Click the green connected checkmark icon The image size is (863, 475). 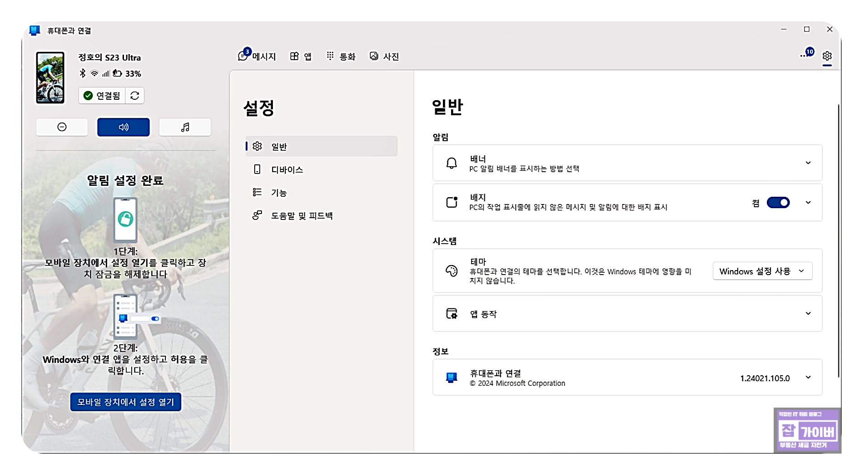(88, 96)
